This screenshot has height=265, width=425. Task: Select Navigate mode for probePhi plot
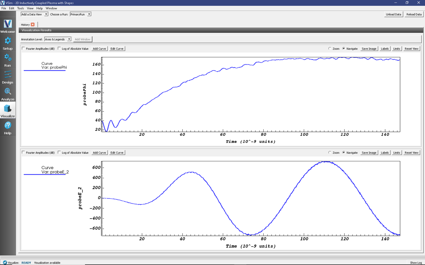pyautogui.click(x=344, y=49)
